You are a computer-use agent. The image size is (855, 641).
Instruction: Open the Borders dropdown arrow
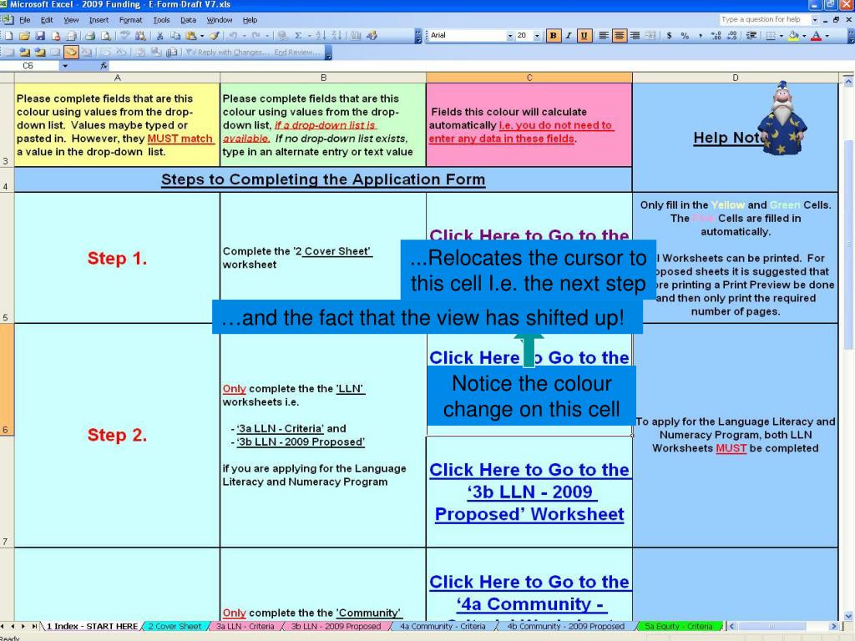782,35
